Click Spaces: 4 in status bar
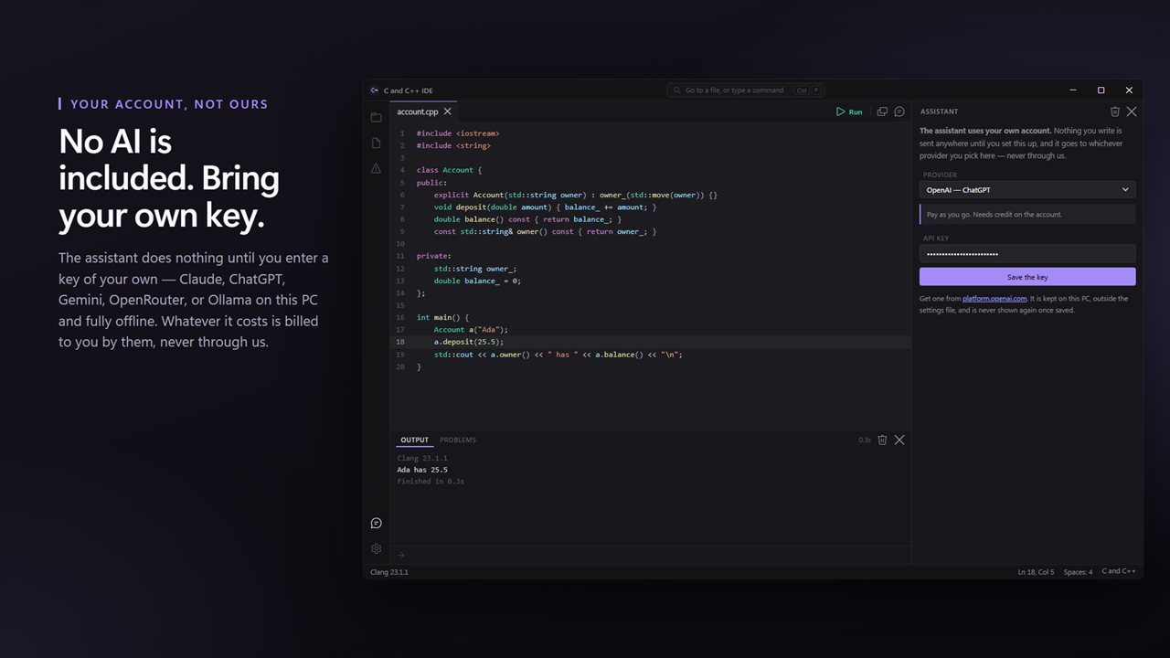 1078,572
